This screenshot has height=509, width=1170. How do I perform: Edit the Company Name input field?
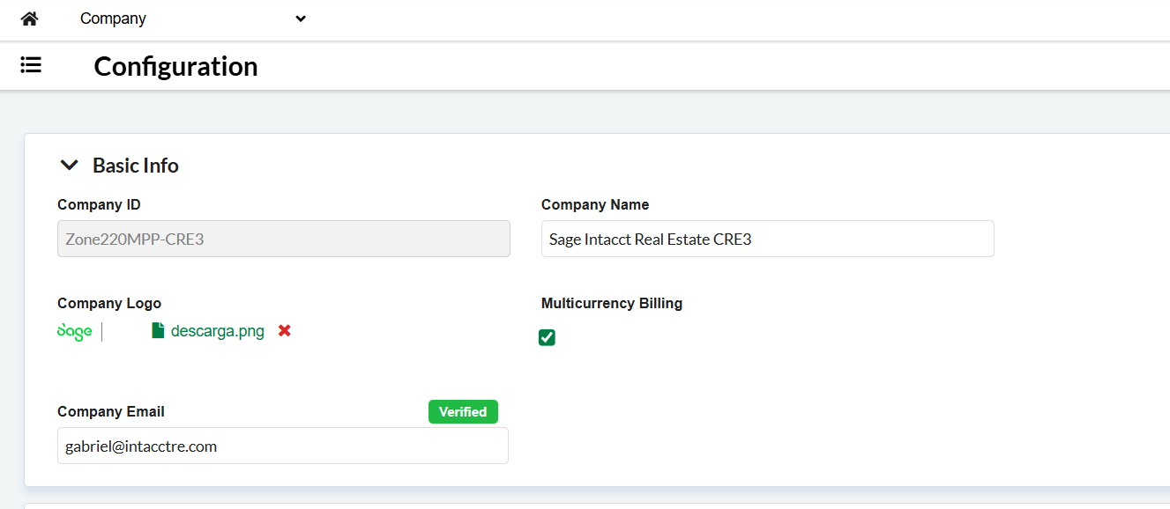[768, 239]
